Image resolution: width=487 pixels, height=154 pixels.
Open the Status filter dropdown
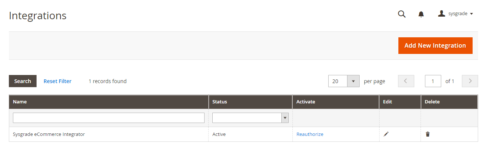250,118
